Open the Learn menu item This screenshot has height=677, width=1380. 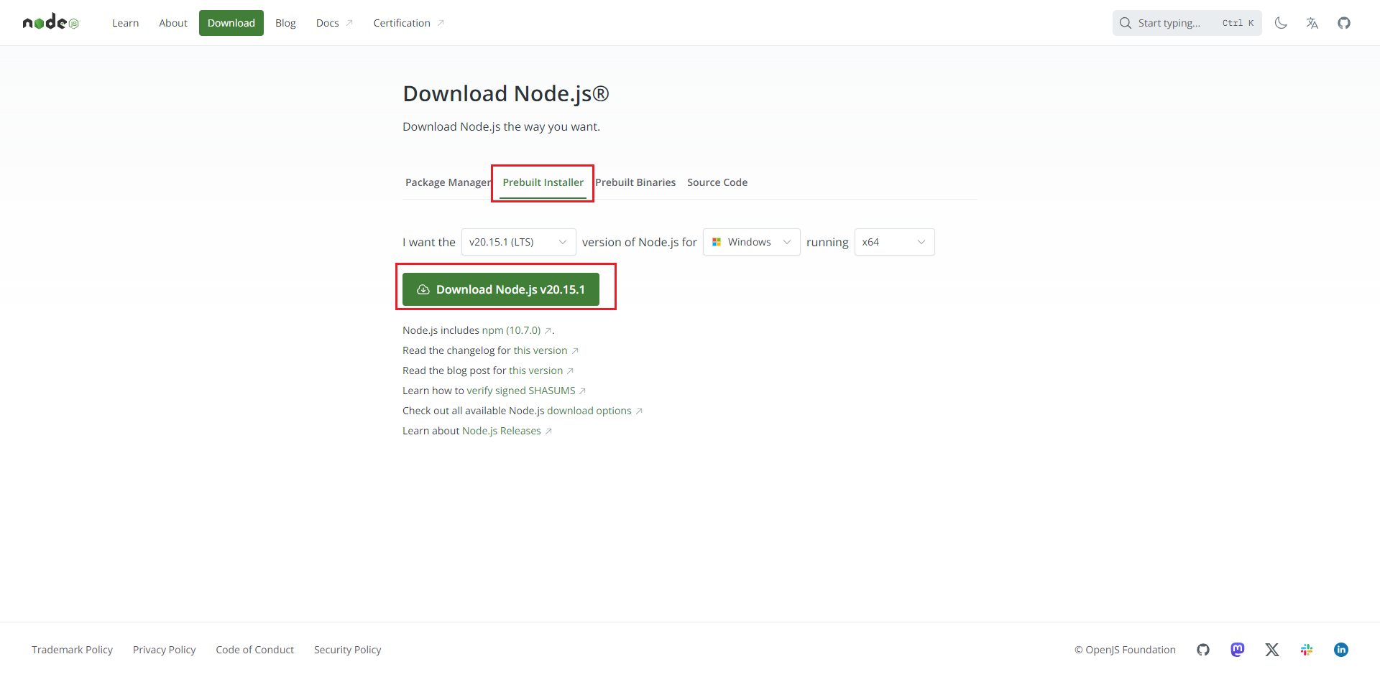125,23
